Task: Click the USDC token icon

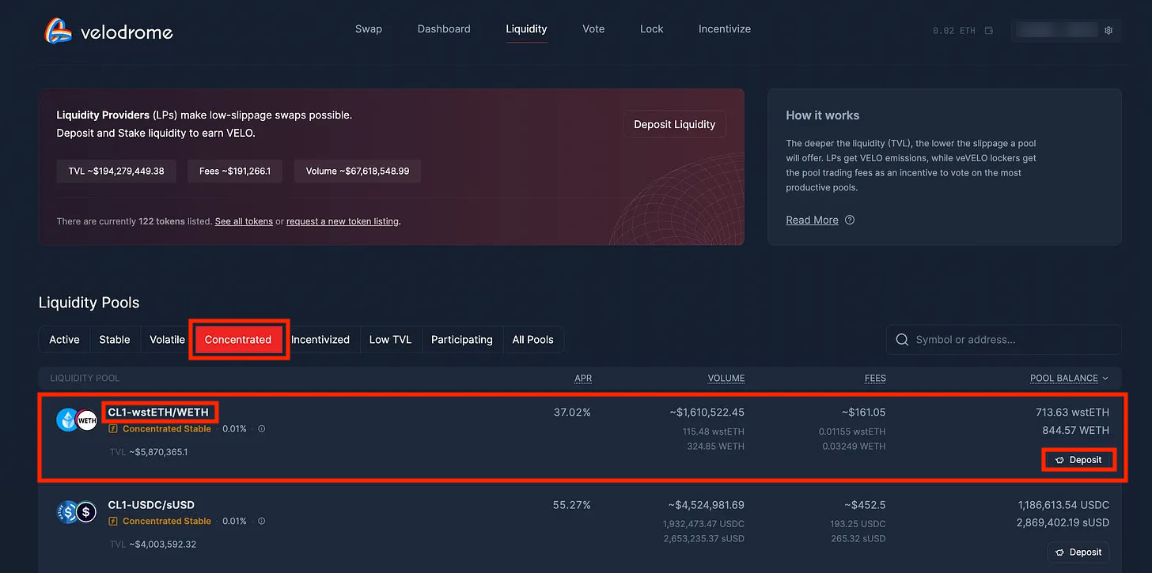Action: tap(67, 512)
